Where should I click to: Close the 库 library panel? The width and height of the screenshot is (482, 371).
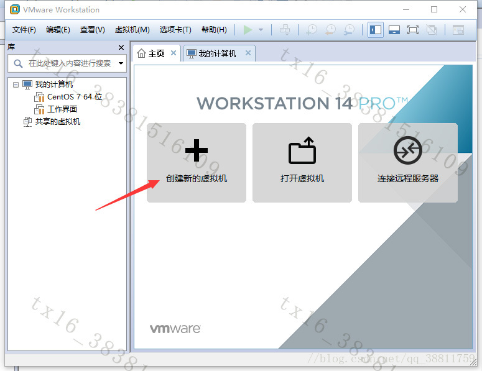tap(121, 48)
